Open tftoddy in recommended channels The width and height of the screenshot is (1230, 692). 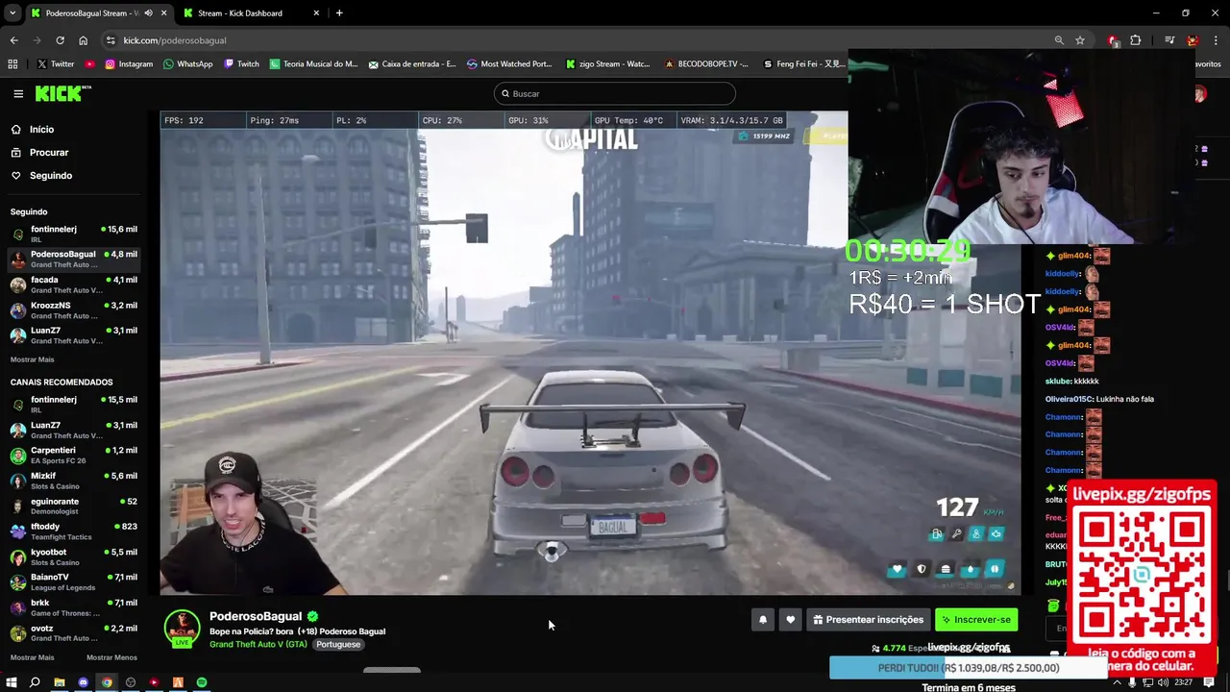pyautogui.click(x=74, y=531)
